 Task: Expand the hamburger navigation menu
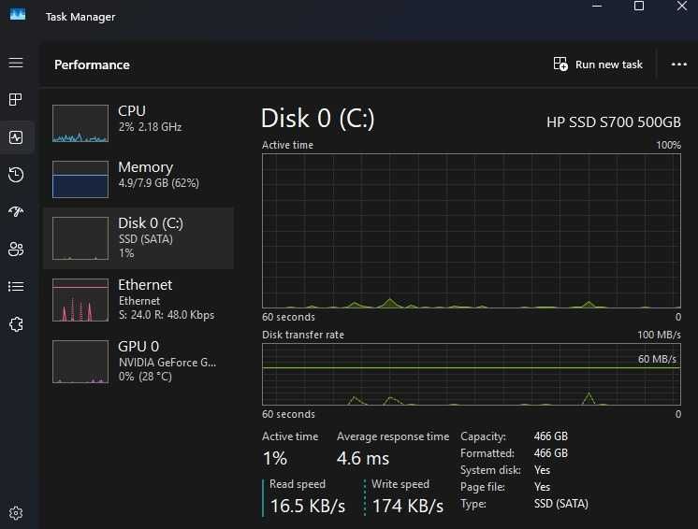[x=16, y=63]
